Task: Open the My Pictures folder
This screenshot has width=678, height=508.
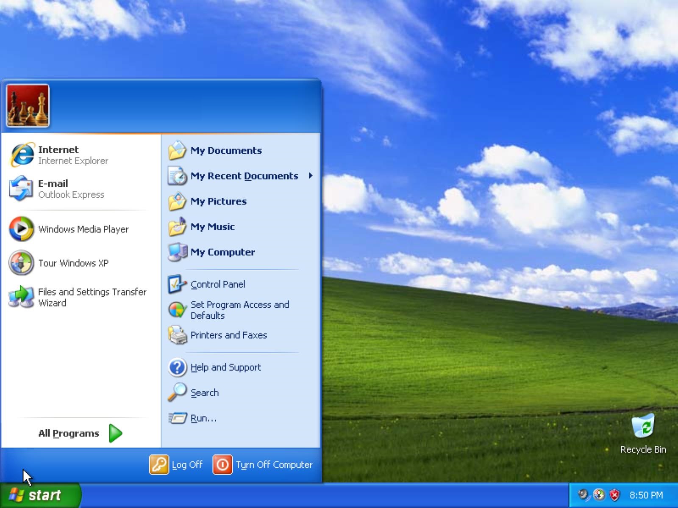Action: 219,201
